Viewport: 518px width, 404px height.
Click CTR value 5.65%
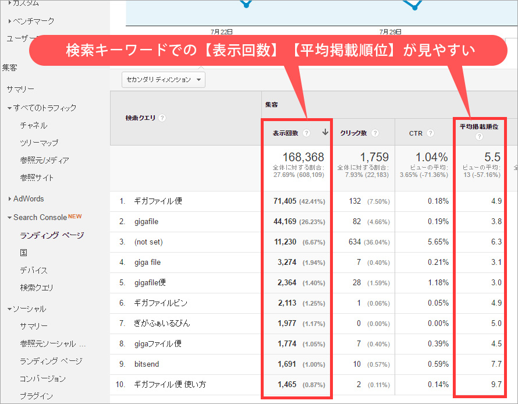tap(438, 242)
